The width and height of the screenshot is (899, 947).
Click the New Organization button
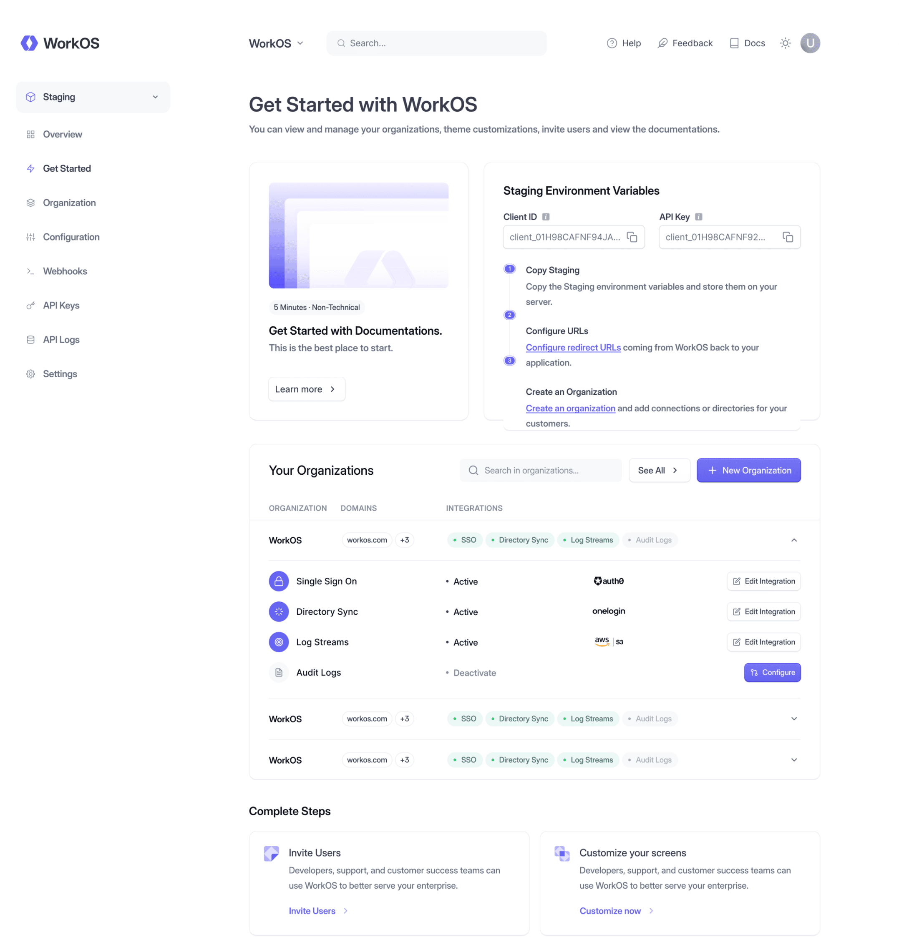pos(748,470)
